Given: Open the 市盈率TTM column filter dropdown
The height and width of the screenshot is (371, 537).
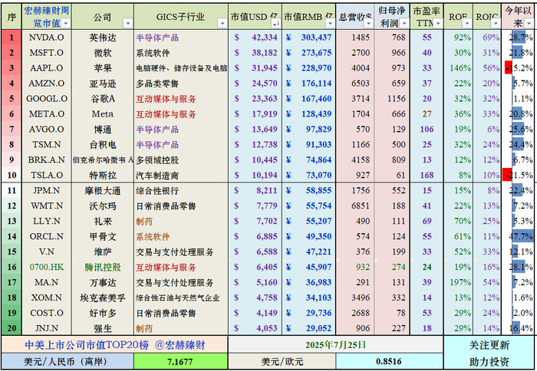Looking at the screenshot, I should click(x=438, y=23).
